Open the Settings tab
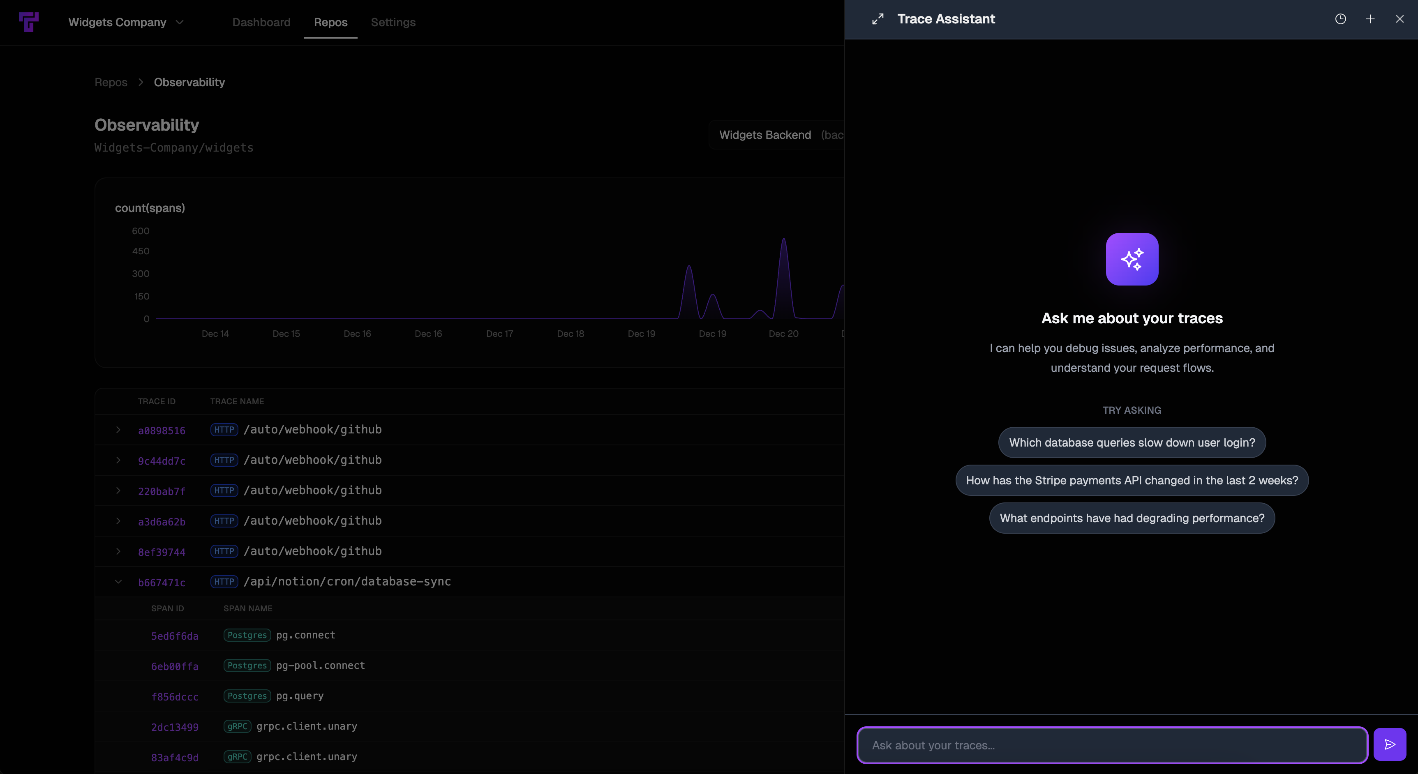The width and height of the screenshot is (1418, 774). pyautogui.click(x=393, y=23)
